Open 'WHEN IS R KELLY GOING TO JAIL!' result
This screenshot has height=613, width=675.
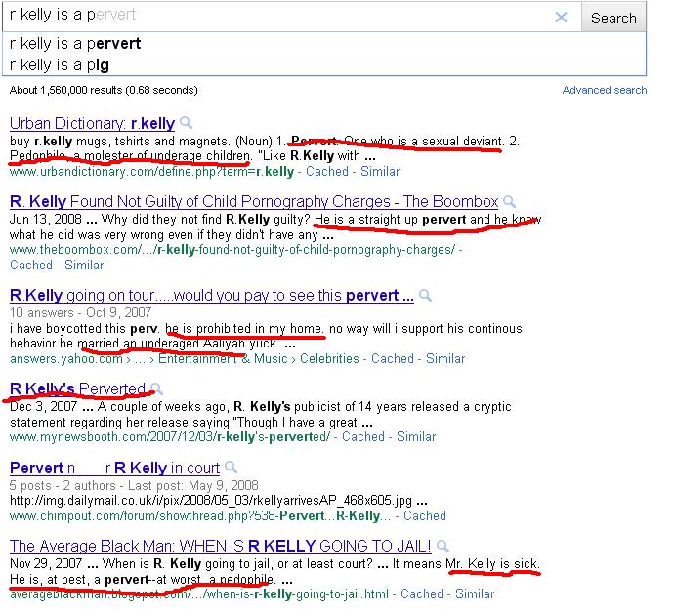coord(220,546)
